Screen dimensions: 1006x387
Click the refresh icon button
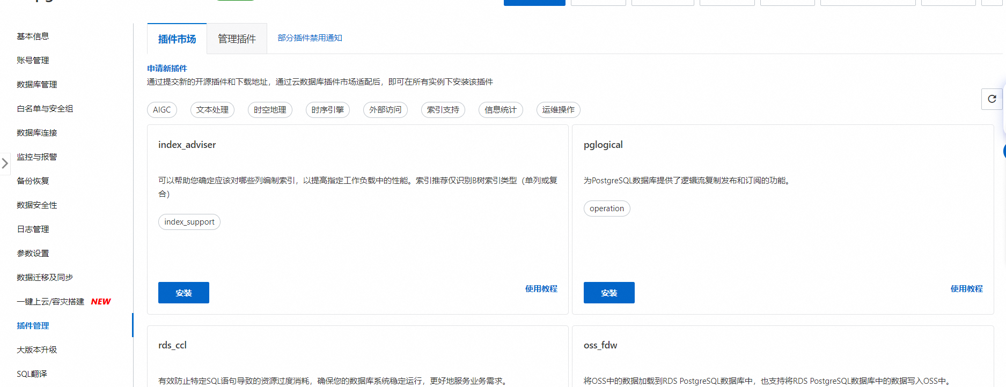coord(992,99)
